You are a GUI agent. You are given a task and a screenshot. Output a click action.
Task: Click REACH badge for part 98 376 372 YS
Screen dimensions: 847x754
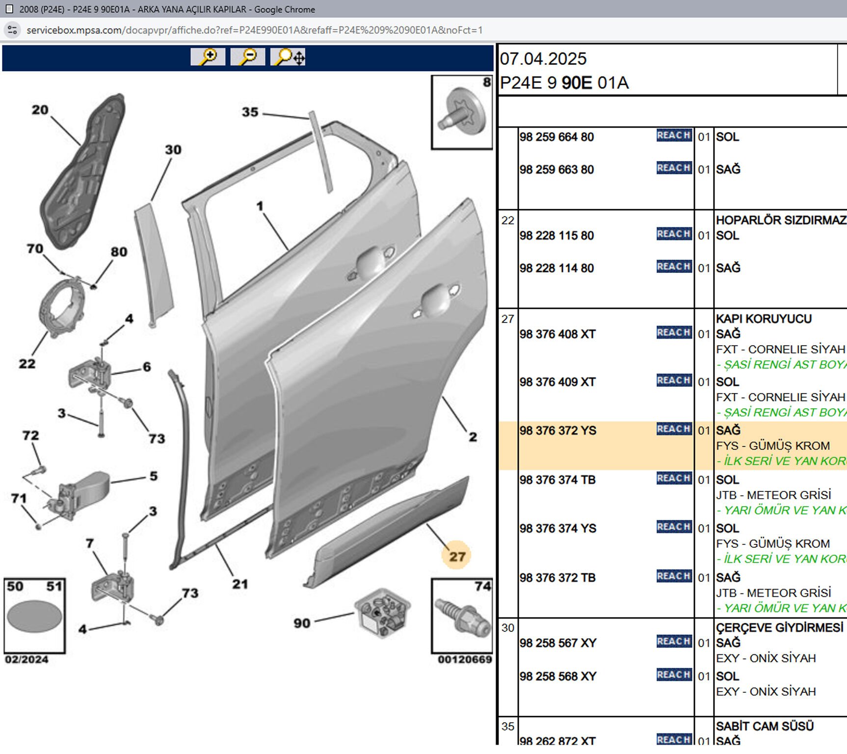(x=674, y=429)
